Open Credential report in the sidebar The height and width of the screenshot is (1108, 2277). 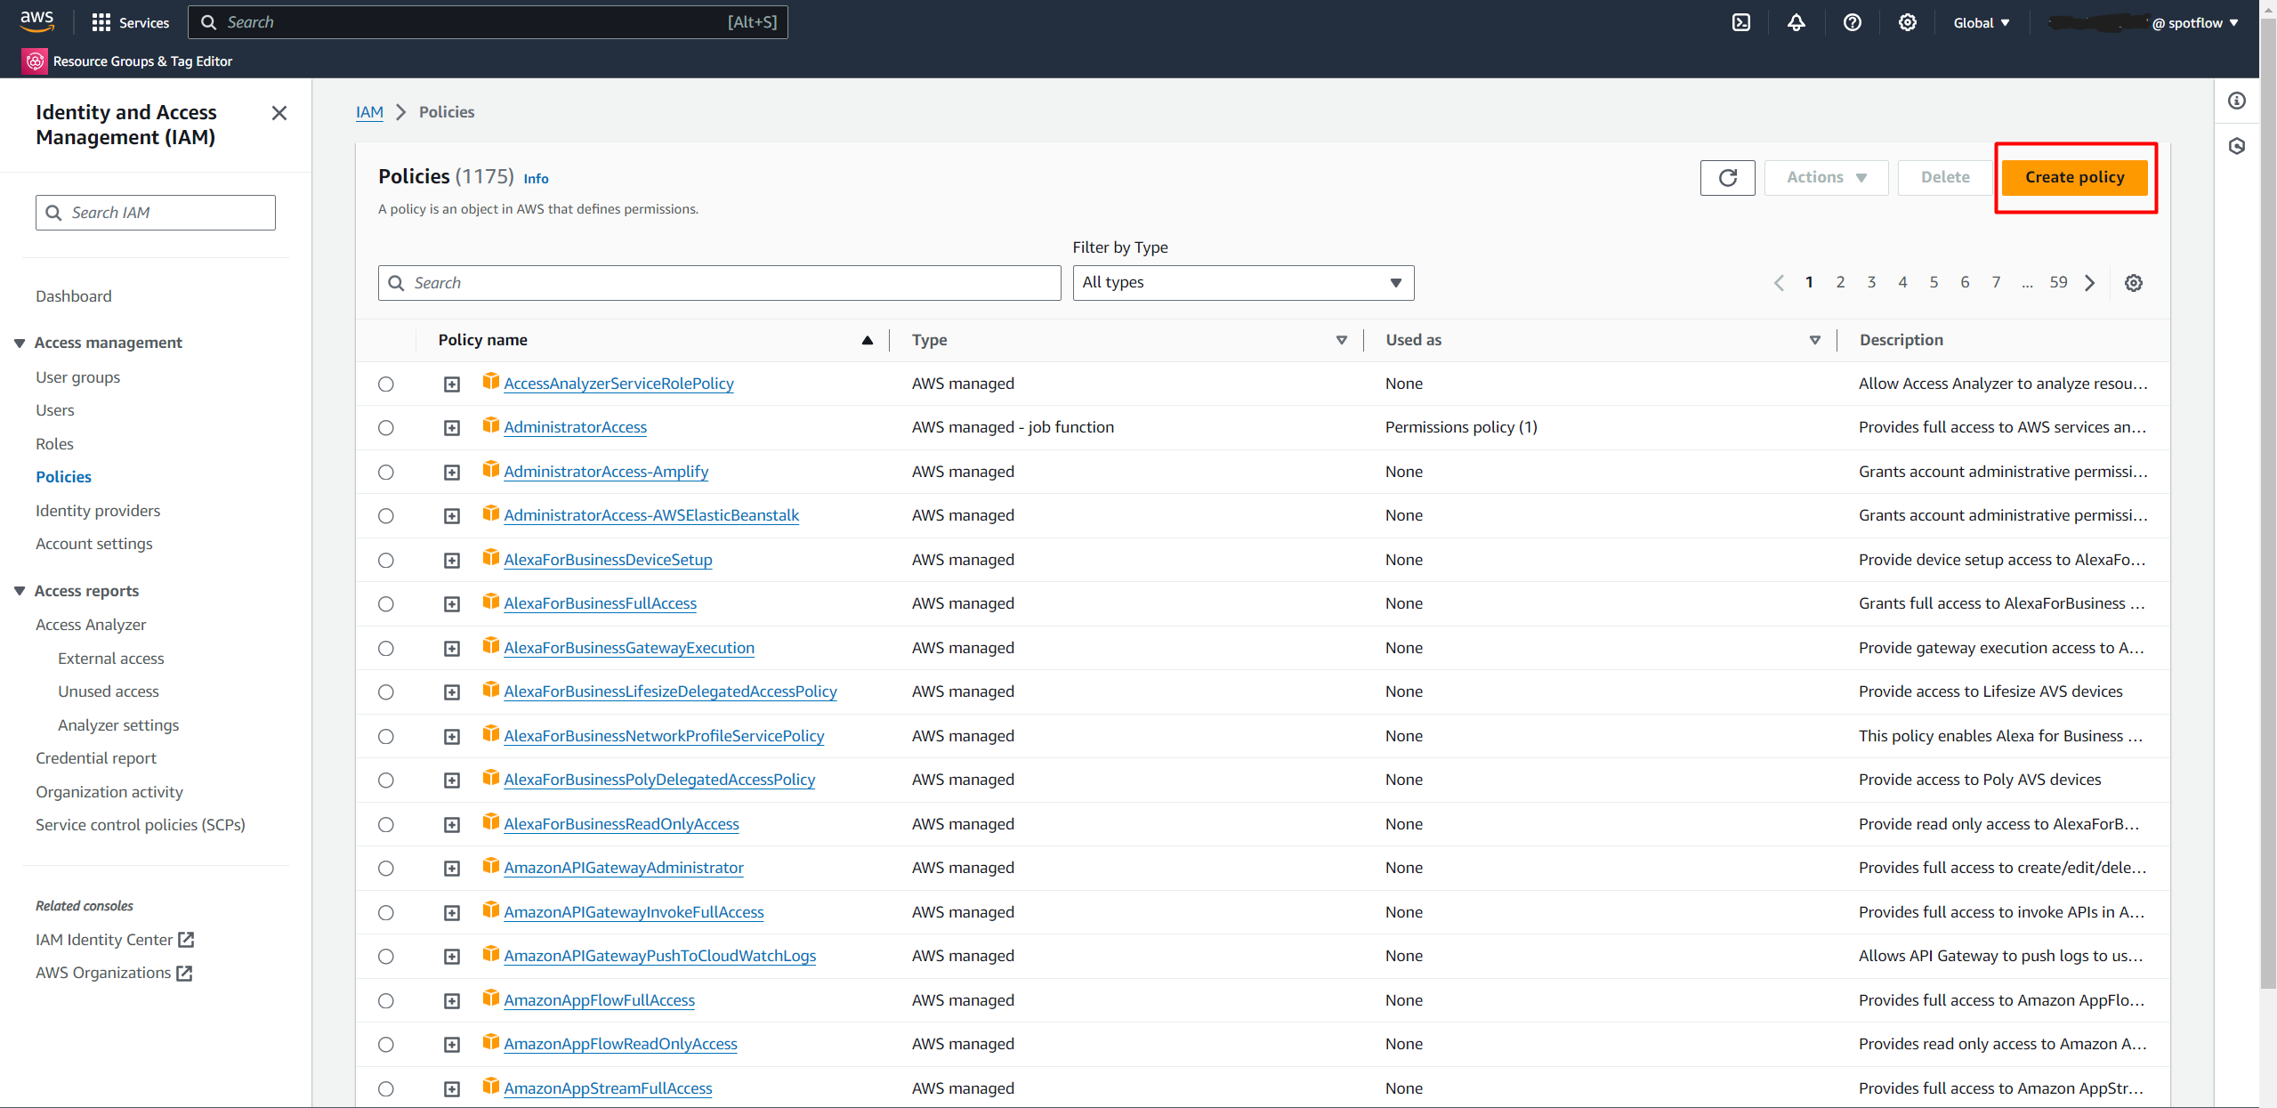coord(96,758)
